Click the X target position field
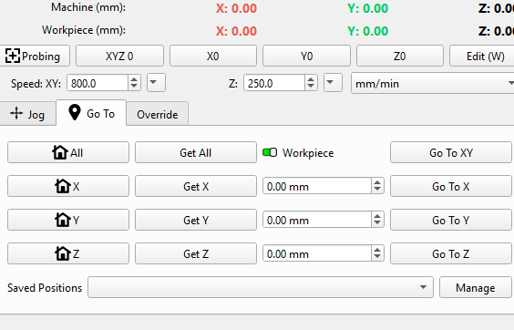 317,186
